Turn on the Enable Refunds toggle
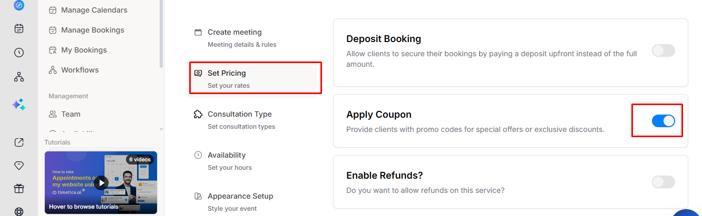The width and height of the screenshot is (702, 216). [x=663, y=182]
